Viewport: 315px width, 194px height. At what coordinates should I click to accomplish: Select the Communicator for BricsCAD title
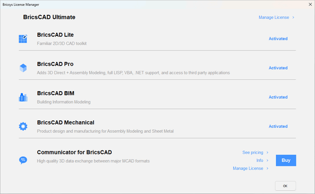point(74,152)
